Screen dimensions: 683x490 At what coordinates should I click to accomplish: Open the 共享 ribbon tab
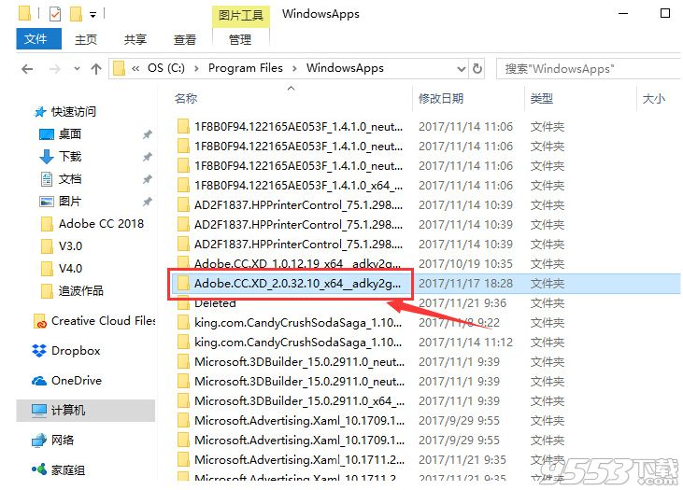click(x=135, y=39)
